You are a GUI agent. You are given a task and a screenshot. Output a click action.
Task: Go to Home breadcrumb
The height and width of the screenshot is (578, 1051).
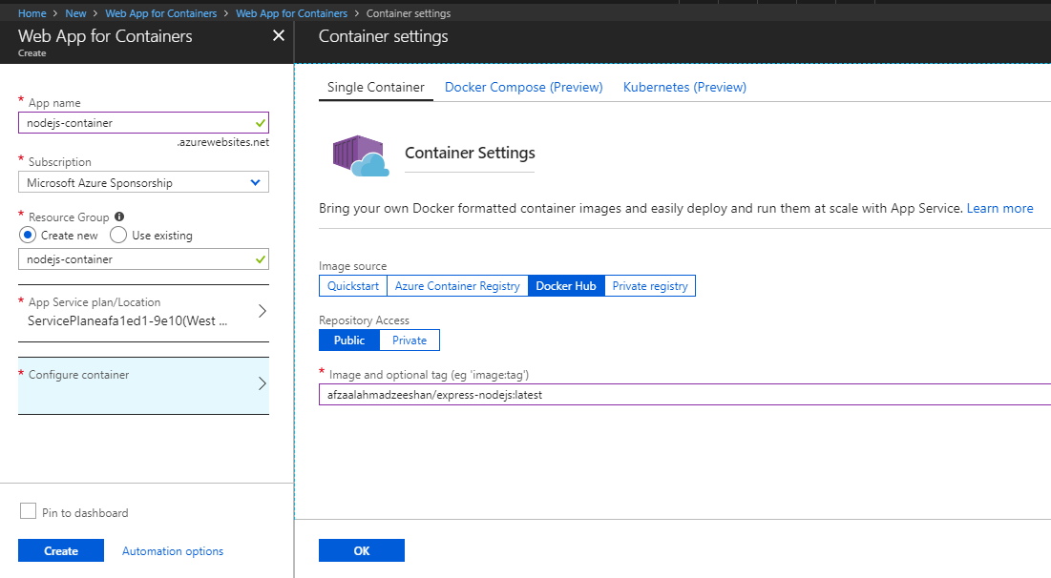pos(32,13)
